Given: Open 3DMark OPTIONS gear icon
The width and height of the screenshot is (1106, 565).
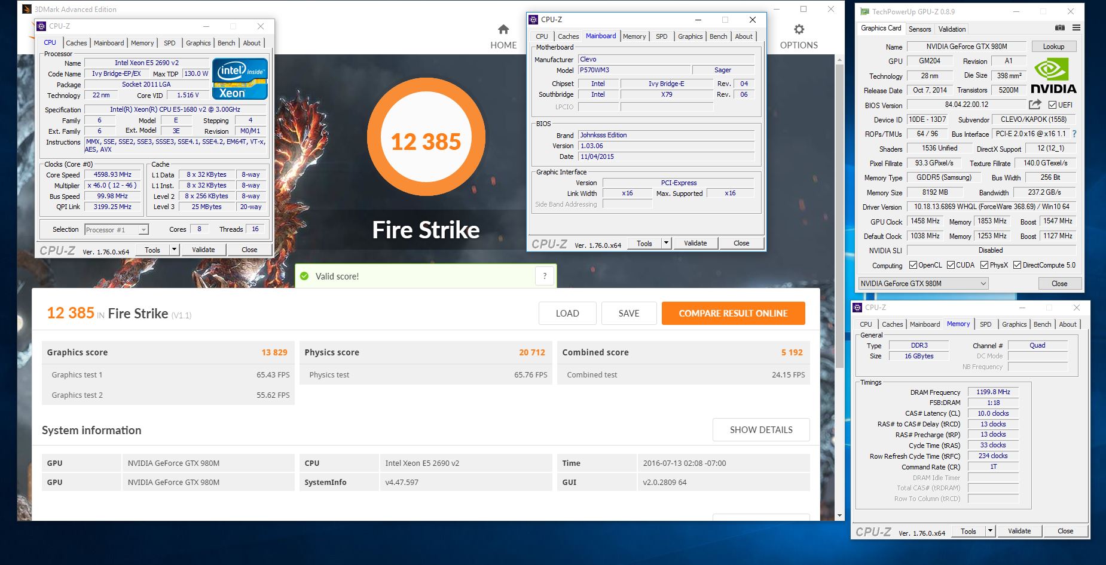Looking at the screenshot, I should coord(799,29).
